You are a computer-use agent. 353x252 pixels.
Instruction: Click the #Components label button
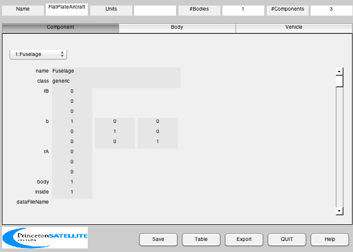[288, 11]
